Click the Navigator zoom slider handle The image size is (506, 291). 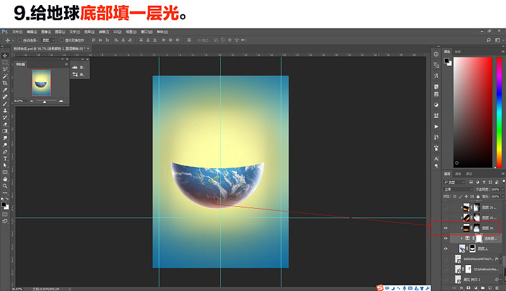[x=44, y=102]
